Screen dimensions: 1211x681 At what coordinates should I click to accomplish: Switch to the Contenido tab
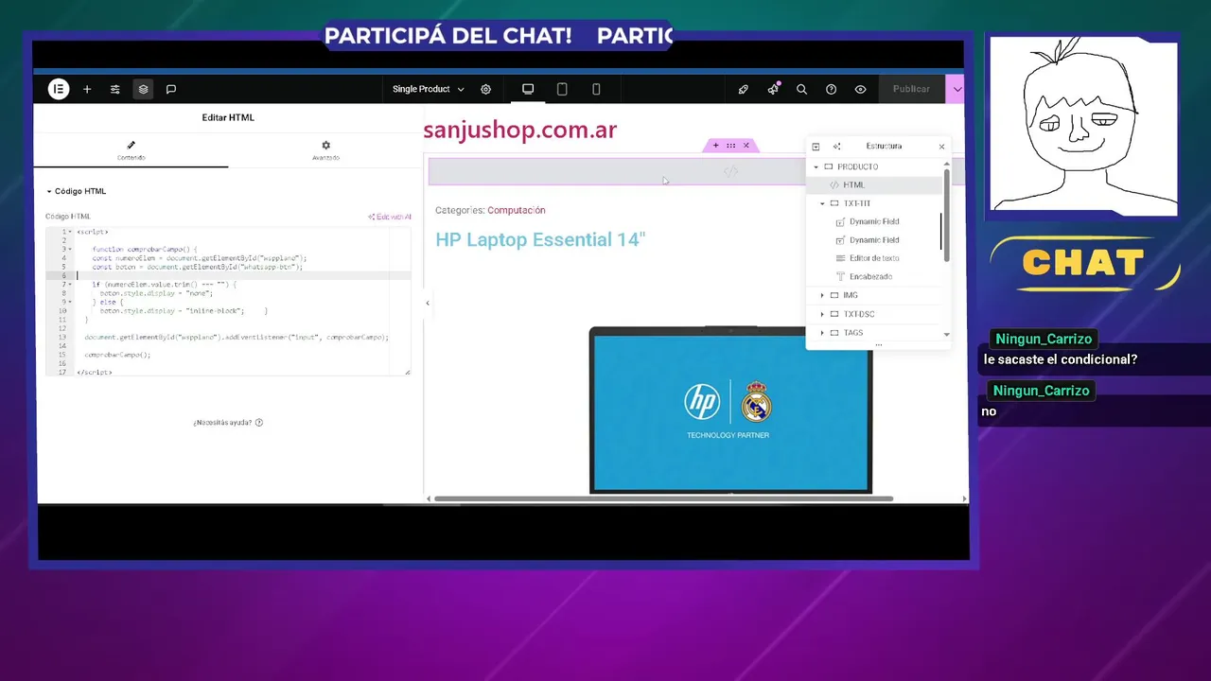(131, 150)
